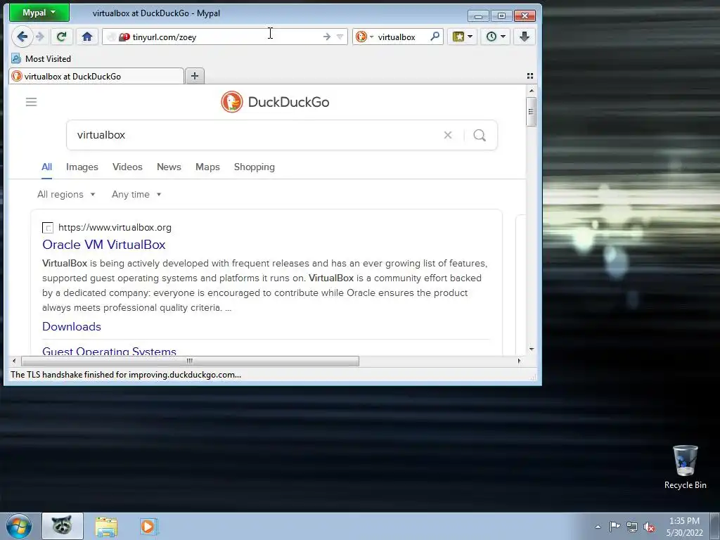Open the Most Visited bookmarks folder

pyautogui.click(x=41, y=59)
